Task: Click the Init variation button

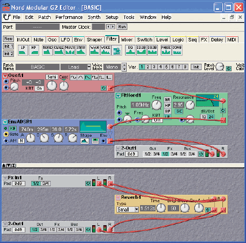Action: click(196, 67)
